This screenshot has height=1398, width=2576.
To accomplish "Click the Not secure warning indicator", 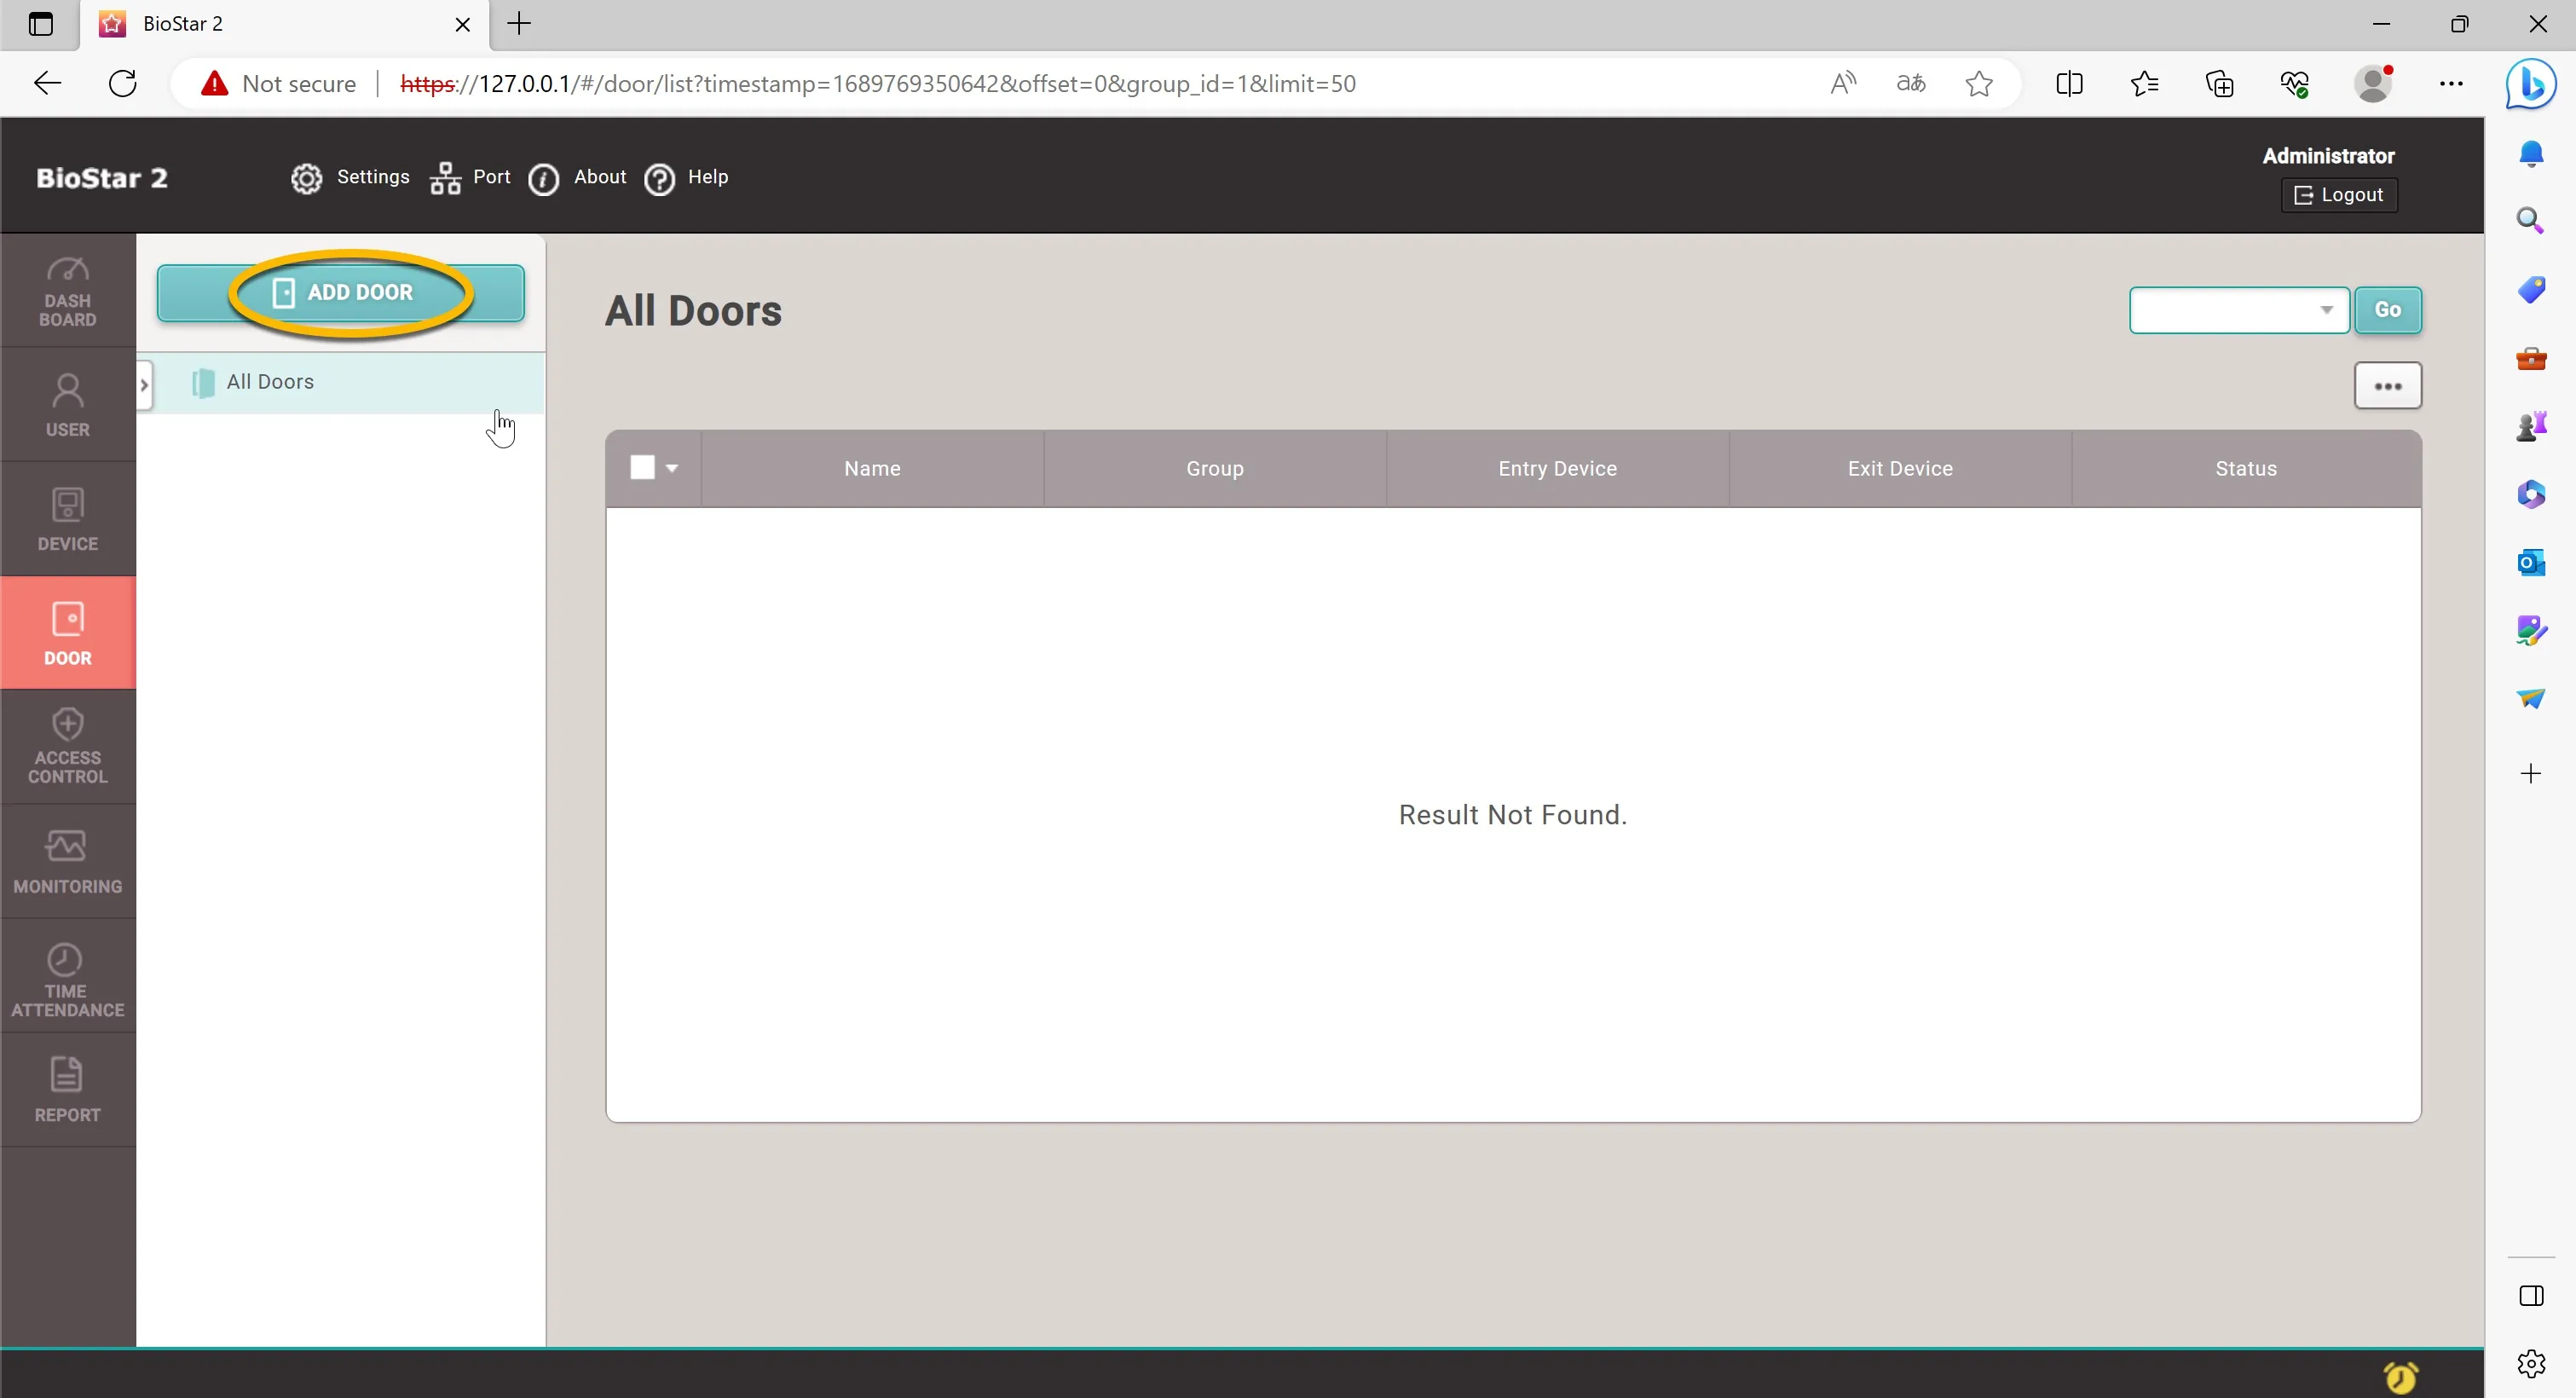I will point(278,83).
